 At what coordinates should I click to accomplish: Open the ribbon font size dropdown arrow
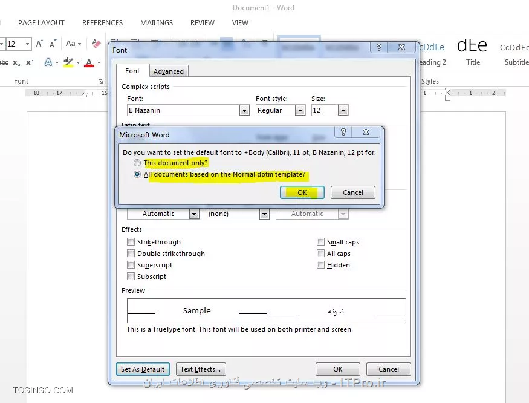[27, 44]
